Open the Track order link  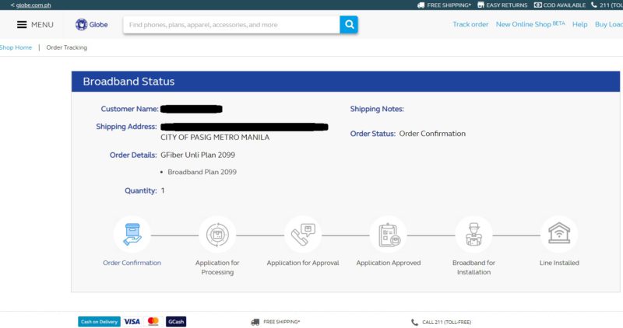(470, 25)
